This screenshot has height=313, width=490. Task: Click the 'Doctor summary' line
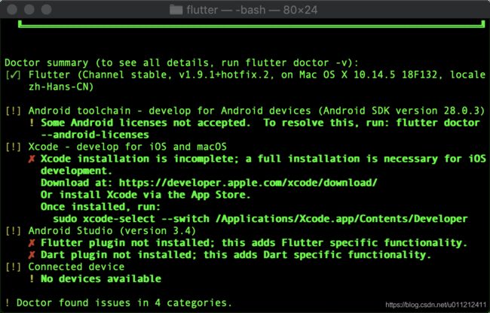tap(182, 62)
